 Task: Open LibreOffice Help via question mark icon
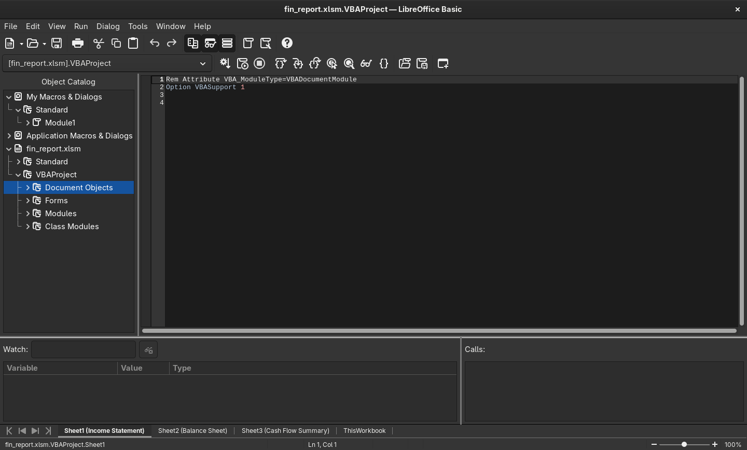[287, 43]
